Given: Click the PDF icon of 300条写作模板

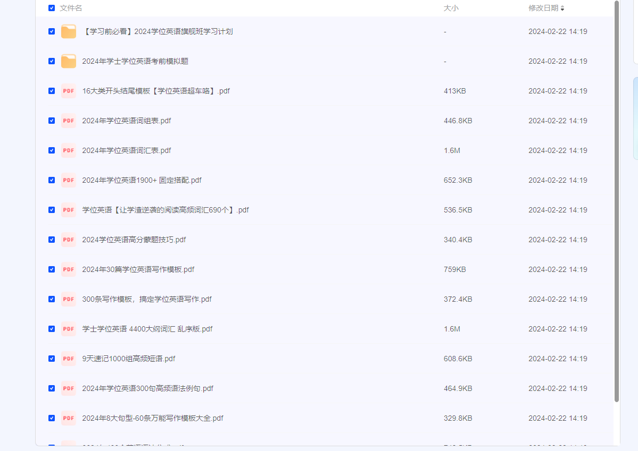Looking at the screenshot, I should (69, 299).
